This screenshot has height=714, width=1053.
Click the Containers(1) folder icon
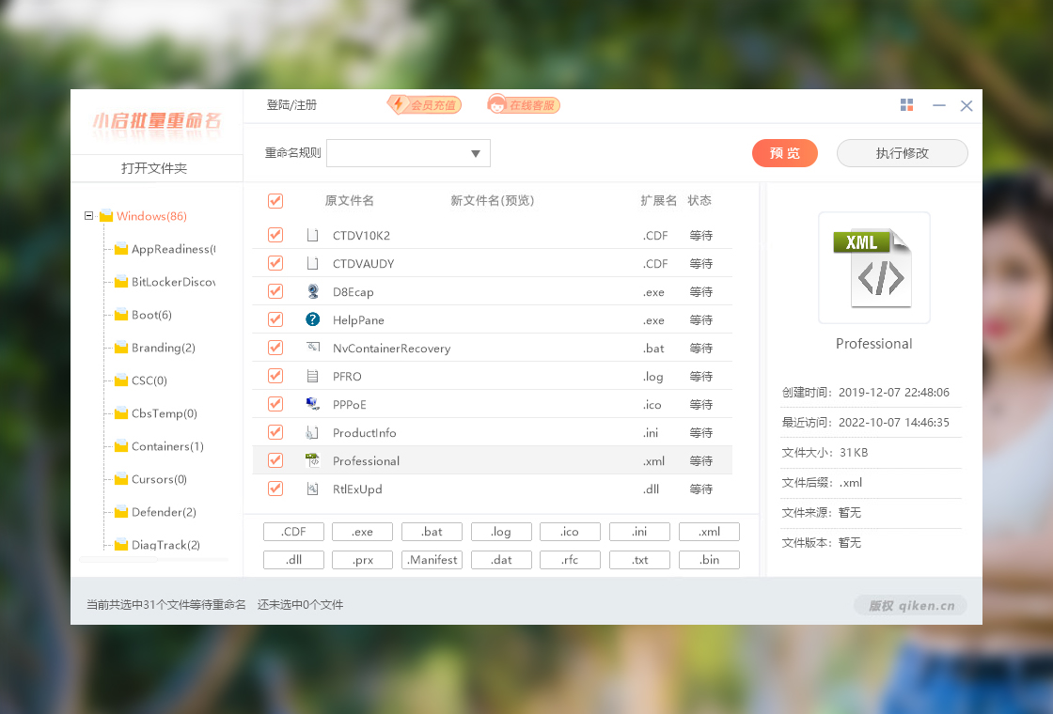[x=121, y=446]
